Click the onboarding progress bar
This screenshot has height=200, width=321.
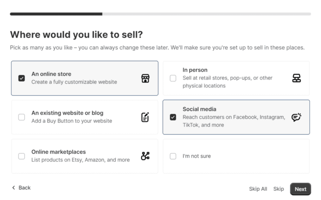160,14
